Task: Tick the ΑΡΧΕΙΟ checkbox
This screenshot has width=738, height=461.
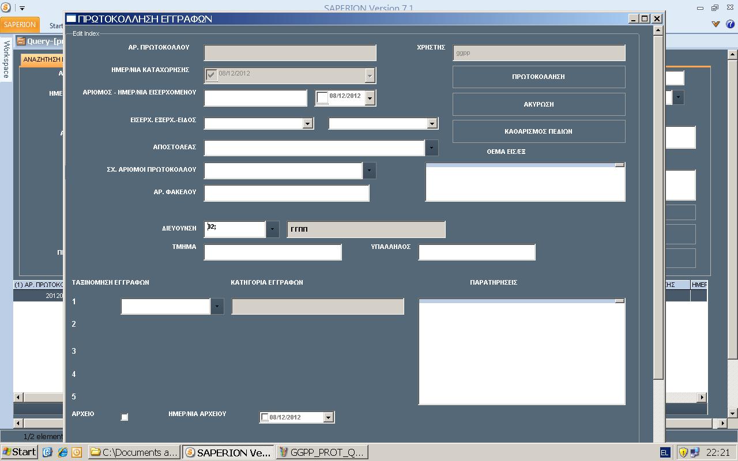Action: 124,417
